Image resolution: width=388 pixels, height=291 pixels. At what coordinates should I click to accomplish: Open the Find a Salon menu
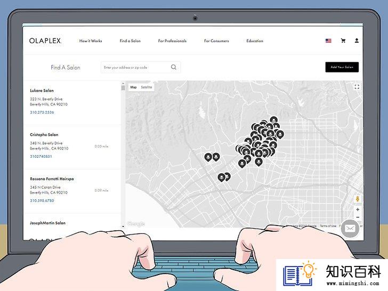[130, 41]
